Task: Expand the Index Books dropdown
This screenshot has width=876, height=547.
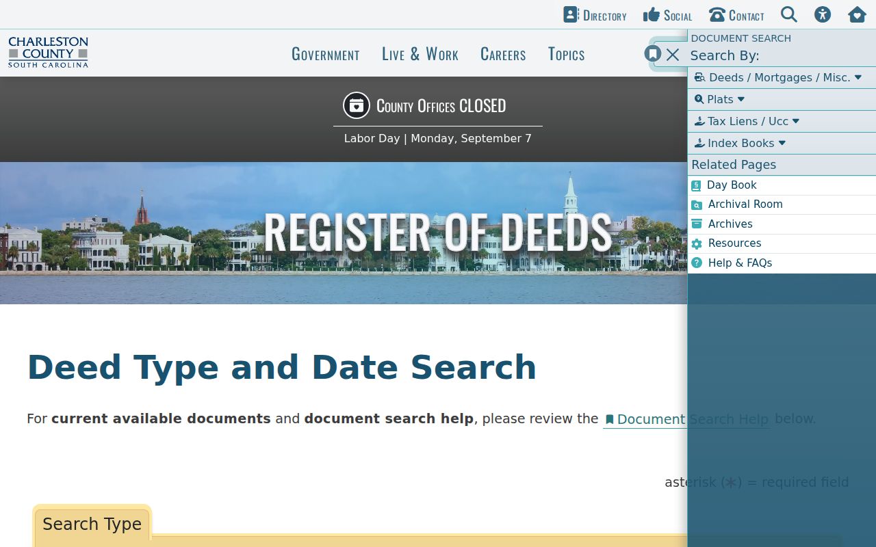Action: coord(782,143)
